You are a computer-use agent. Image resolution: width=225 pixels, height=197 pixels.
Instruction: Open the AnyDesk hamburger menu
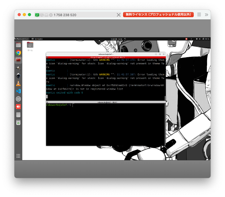pyautogui.click(x=199, y=15)
